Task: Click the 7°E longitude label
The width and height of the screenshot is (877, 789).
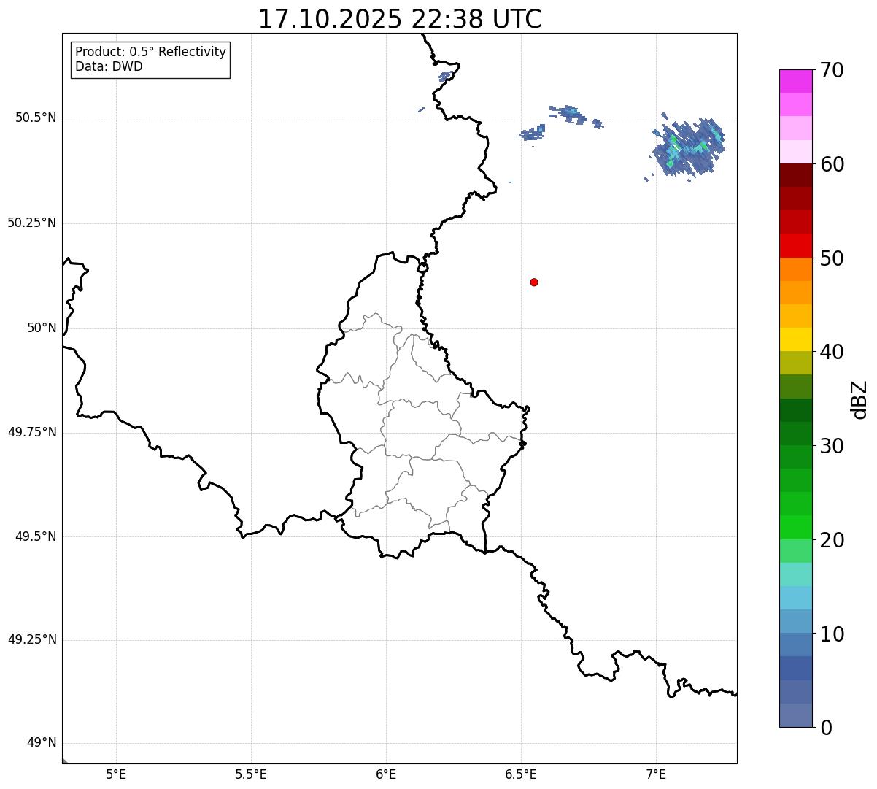Action: pos(656,774)
